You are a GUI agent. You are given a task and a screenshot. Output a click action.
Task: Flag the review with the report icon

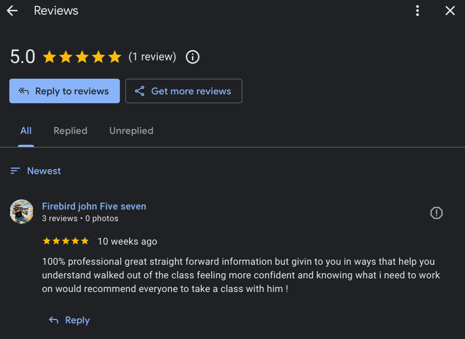pos(436,213)
